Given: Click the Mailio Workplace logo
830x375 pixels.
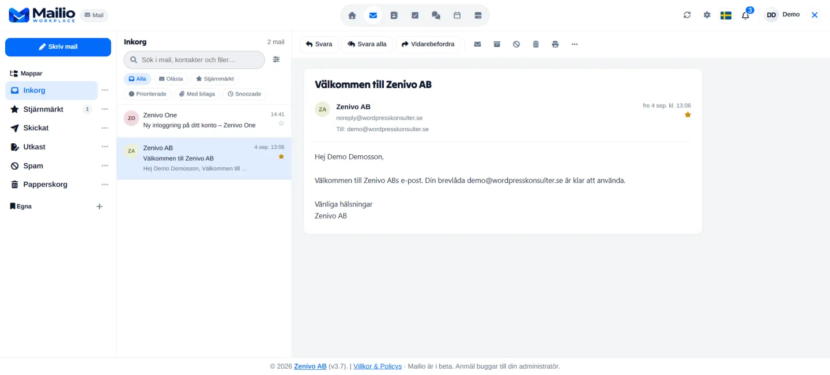Looking at the screenshot, I should tap(42, 15).
